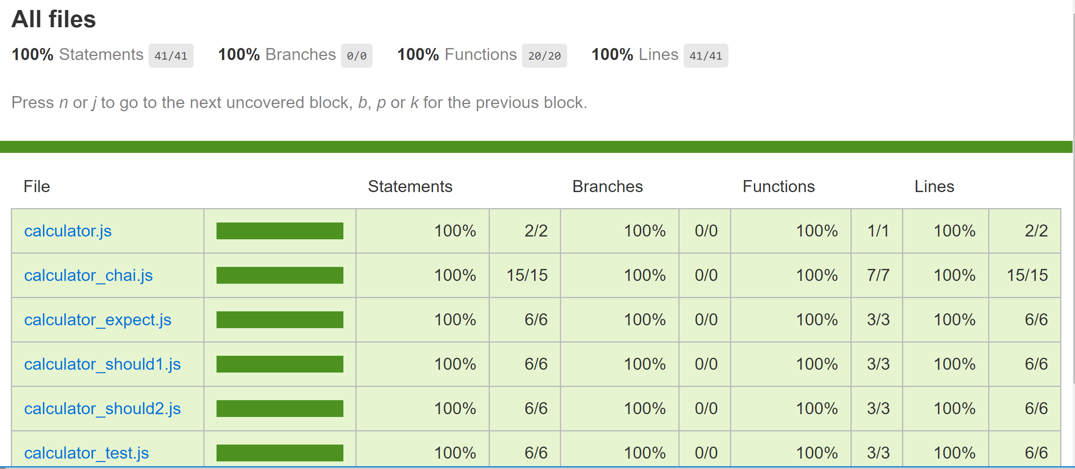Navigate to the calculator_should2.js report
Screen dimensions: 1075x469
click(102, 409)
